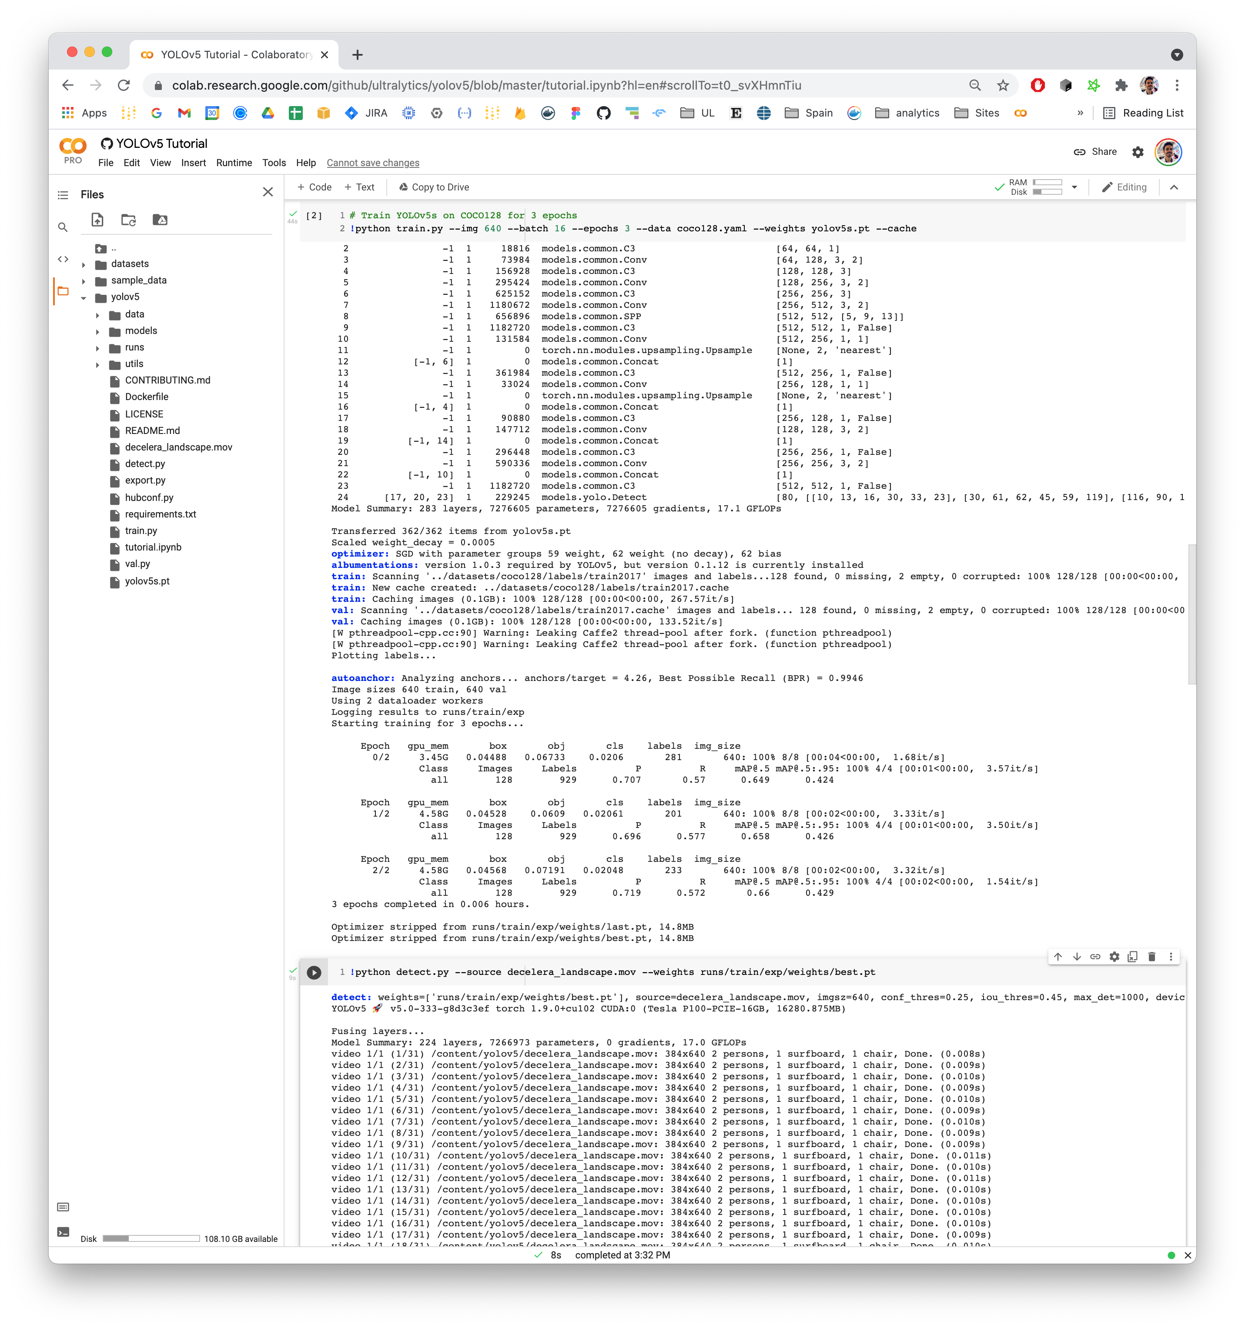Open the file search icon
The width and height of the screenshot is (1245, 1328).
coord(63,227)
